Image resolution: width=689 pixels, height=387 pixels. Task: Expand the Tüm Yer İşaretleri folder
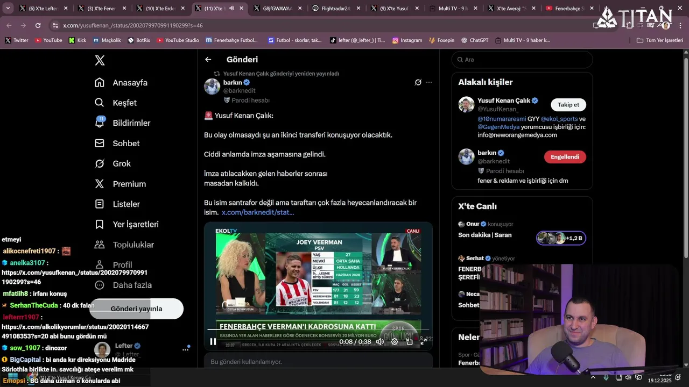[x=659, y=40]
